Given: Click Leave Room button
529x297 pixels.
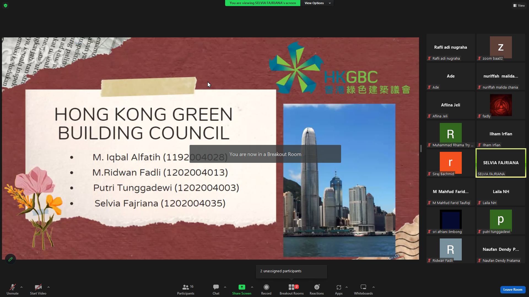Looking at the screenshot, I should pyautogui.click(x=513, y=290).
